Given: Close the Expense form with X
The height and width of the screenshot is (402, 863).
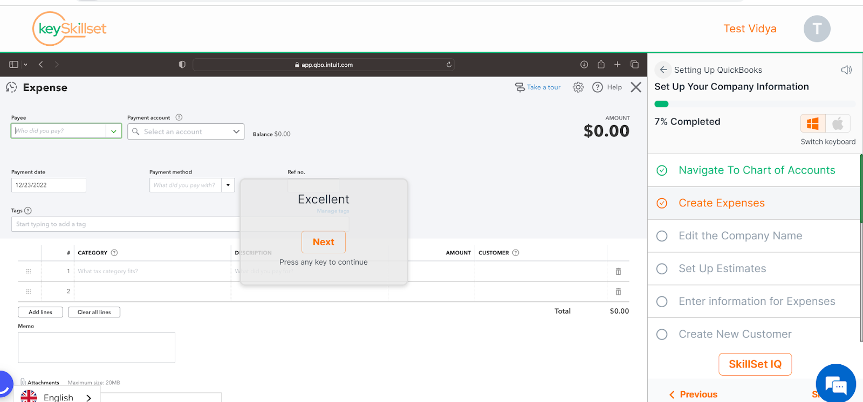Looking at the screenshot, I should coord(636,87).
